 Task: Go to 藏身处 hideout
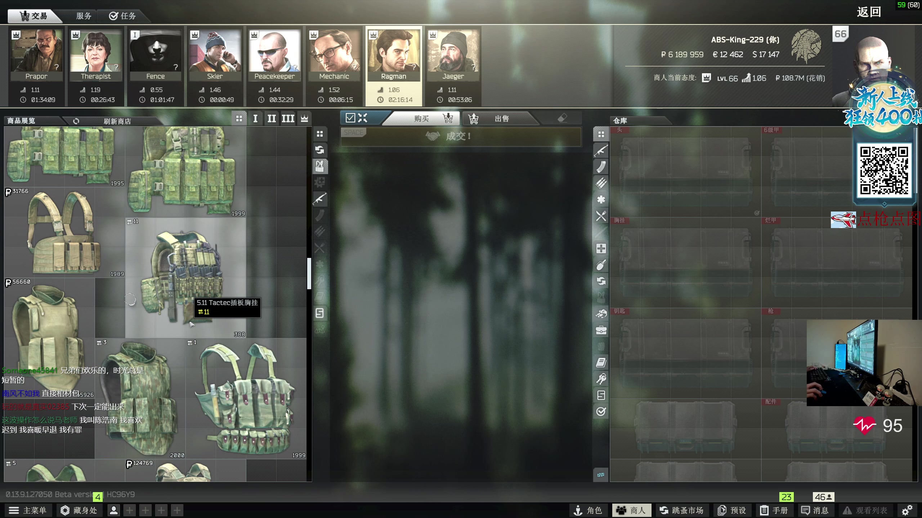point(79,510)
